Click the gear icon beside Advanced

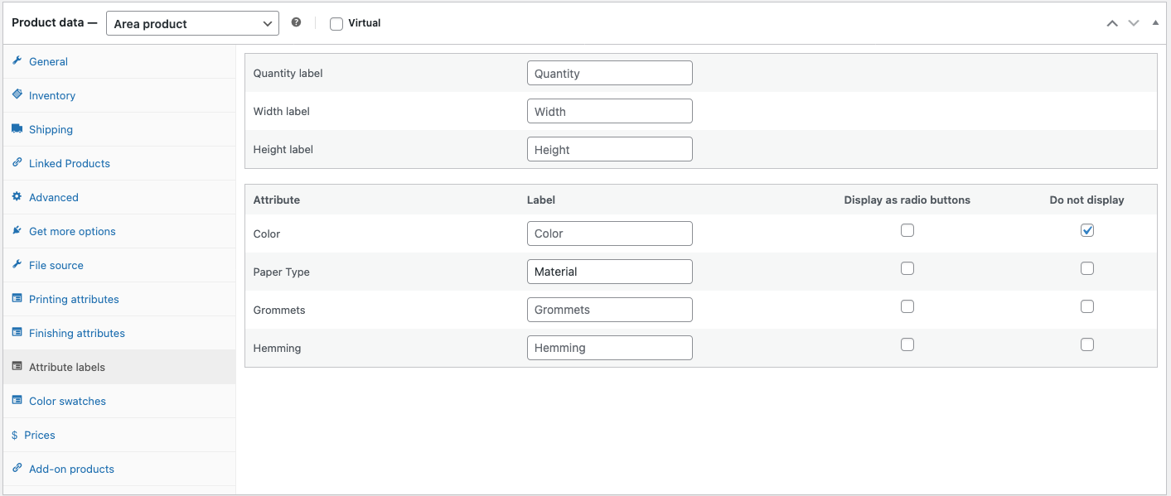[17, 197]
